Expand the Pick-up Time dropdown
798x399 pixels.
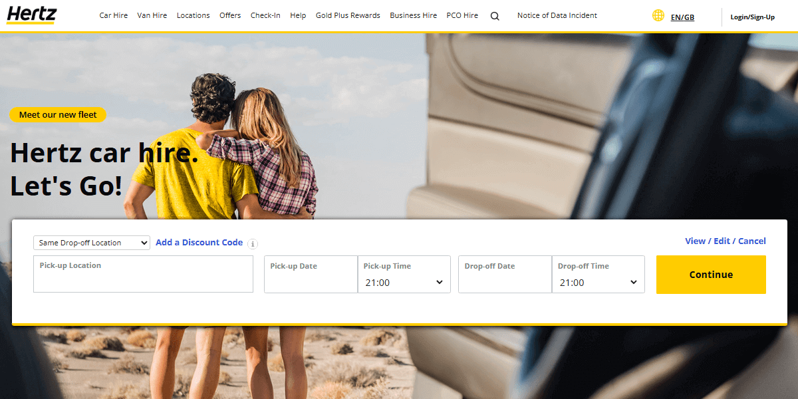404,274
